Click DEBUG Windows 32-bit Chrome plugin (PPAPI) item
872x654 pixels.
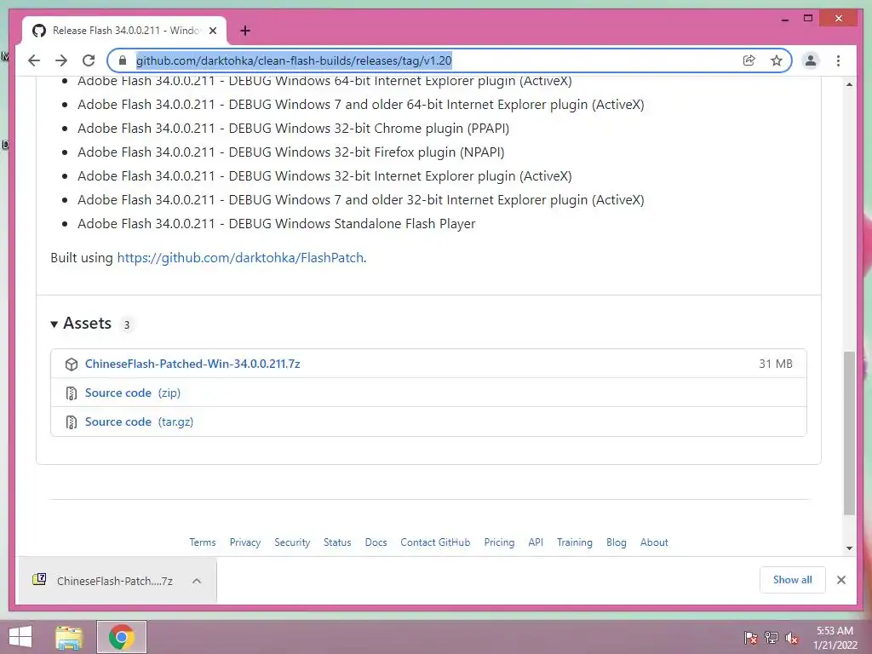pos(293,128)
